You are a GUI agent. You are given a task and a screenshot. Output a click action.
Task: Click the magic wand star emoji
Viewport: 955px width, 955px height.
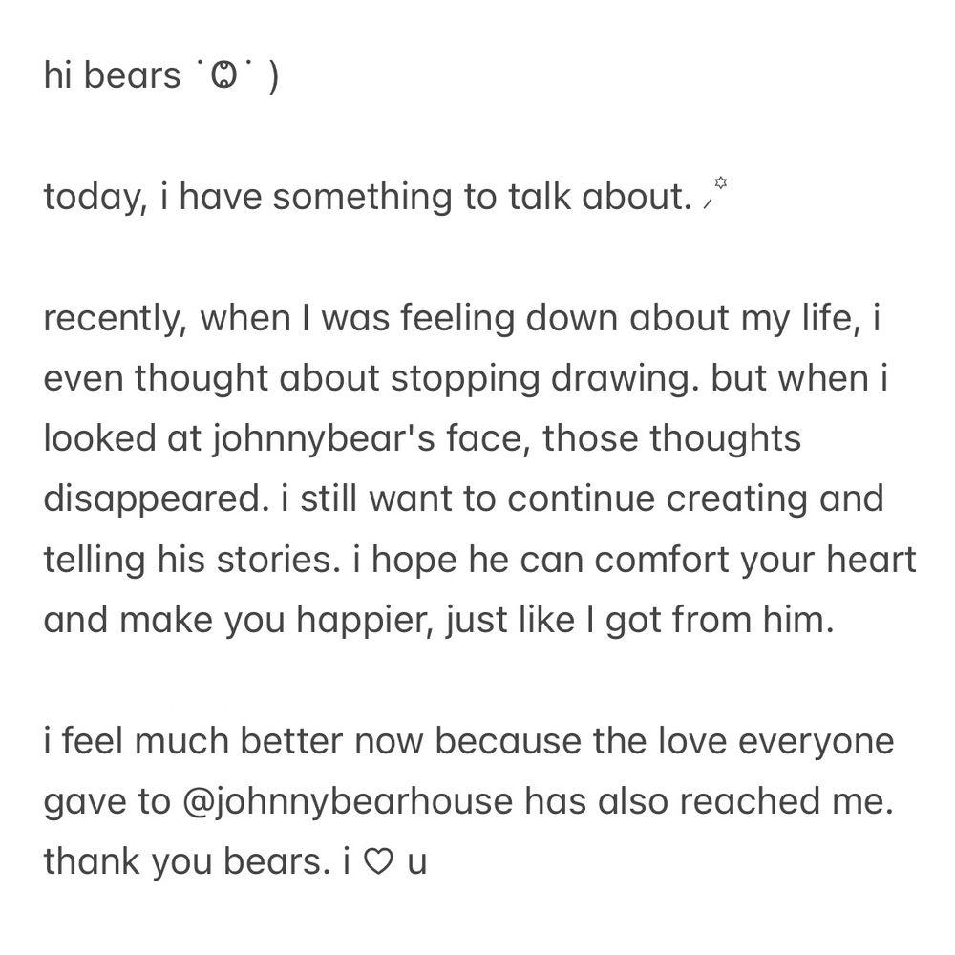715,193
